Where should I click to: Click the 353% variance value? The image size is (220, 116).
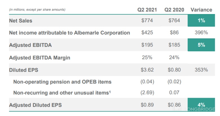201,70
